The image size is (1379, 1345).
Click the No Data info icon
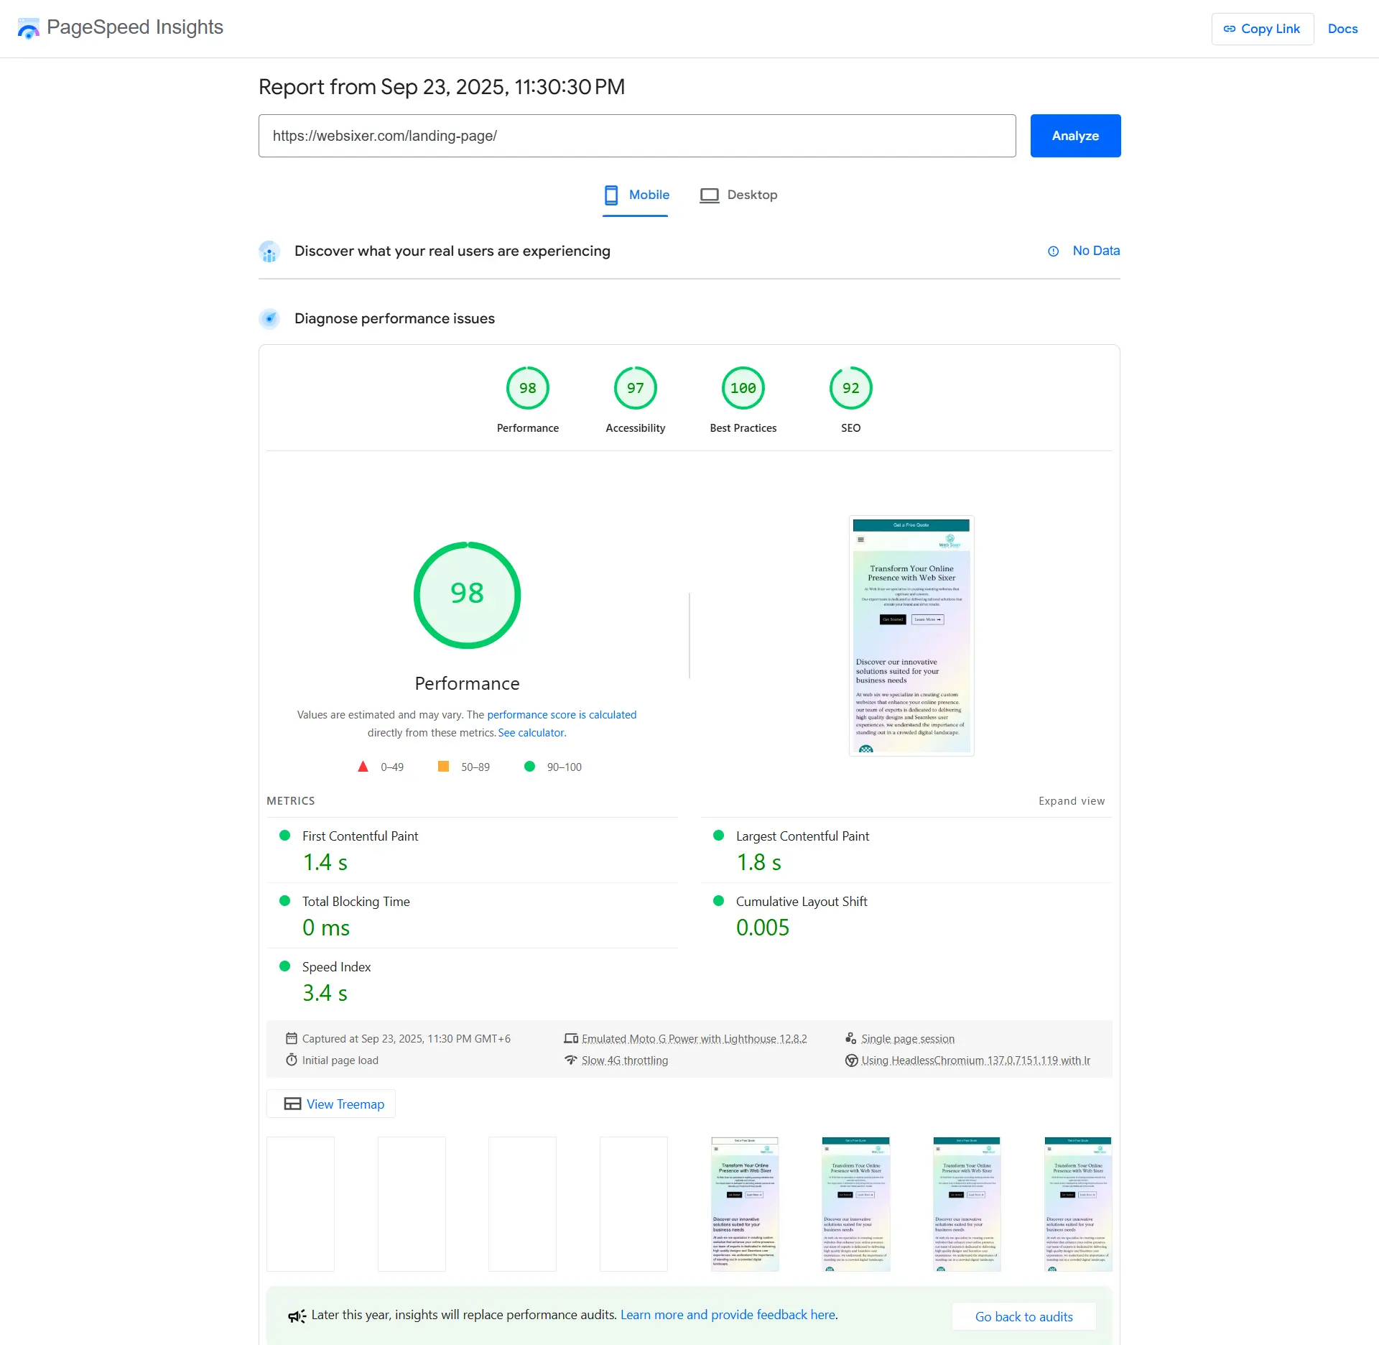coord(1053,251)
